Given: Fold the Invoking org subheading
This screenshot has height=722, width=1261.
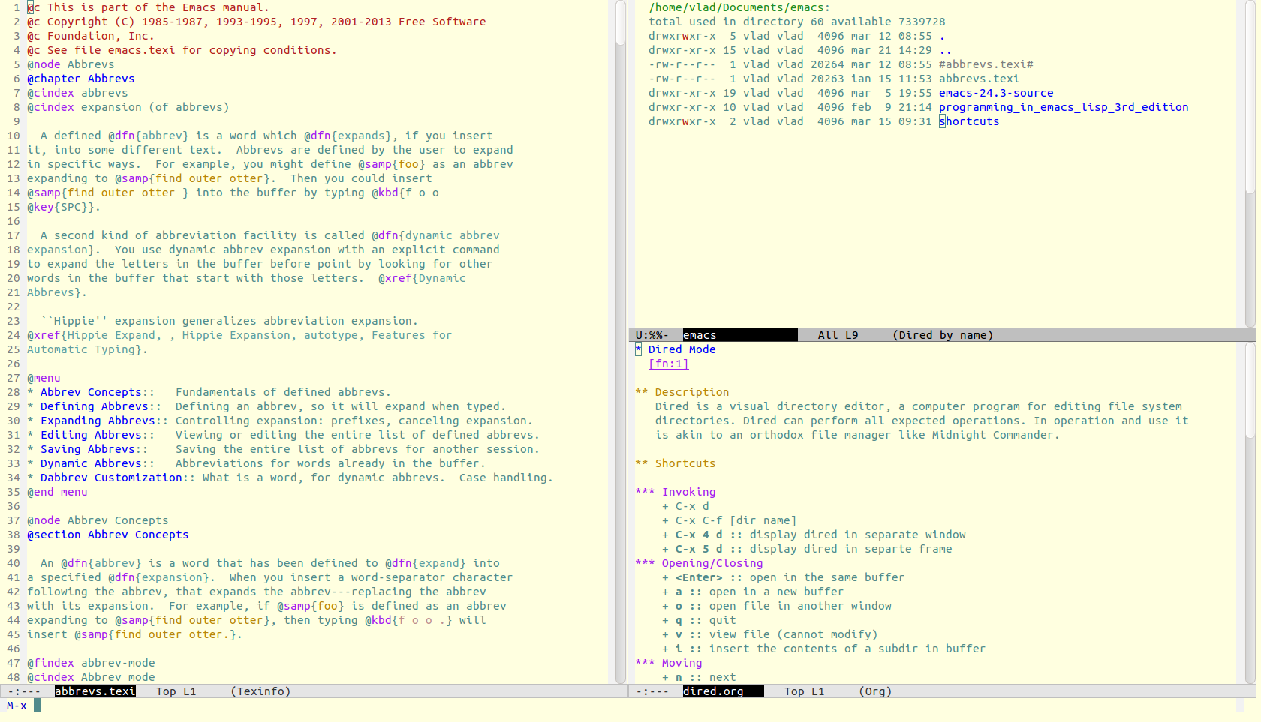Looking at the screenshot, I should [x=675, y=492].
